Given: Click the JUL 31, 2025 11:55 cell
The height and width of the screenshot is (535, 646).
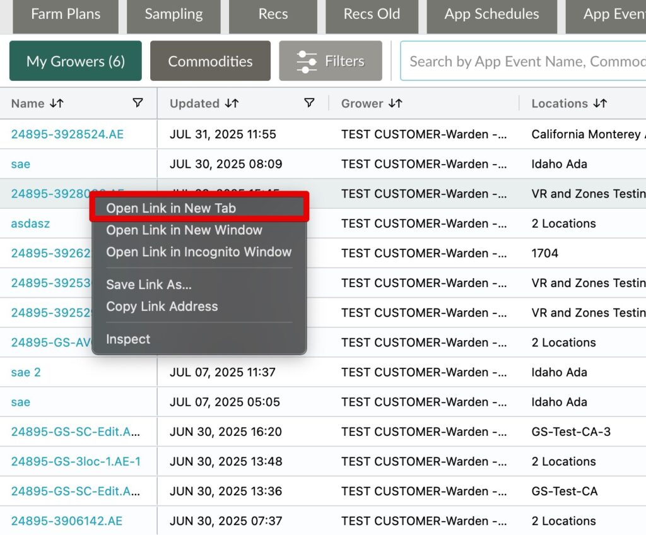Looking at the screenshot, I should tap(223, 134).
